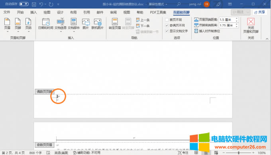Uncheck the 奇偶页不同 checkbox

click(167, 25)
